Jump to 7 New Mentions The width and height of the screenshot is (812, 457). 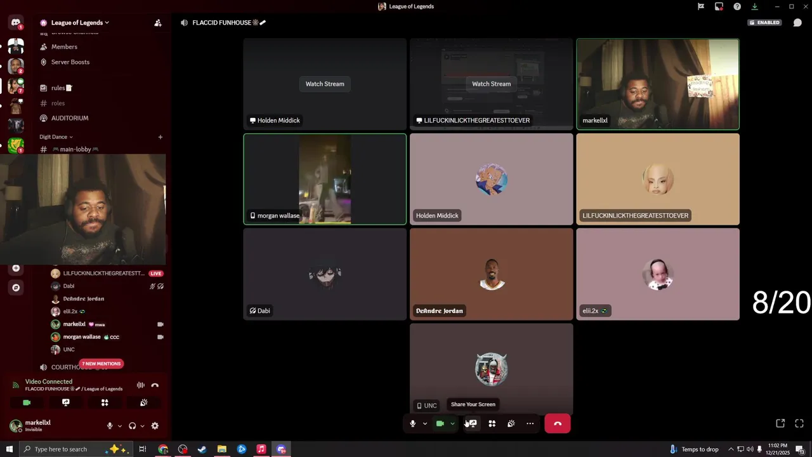(x=101, y=364)
